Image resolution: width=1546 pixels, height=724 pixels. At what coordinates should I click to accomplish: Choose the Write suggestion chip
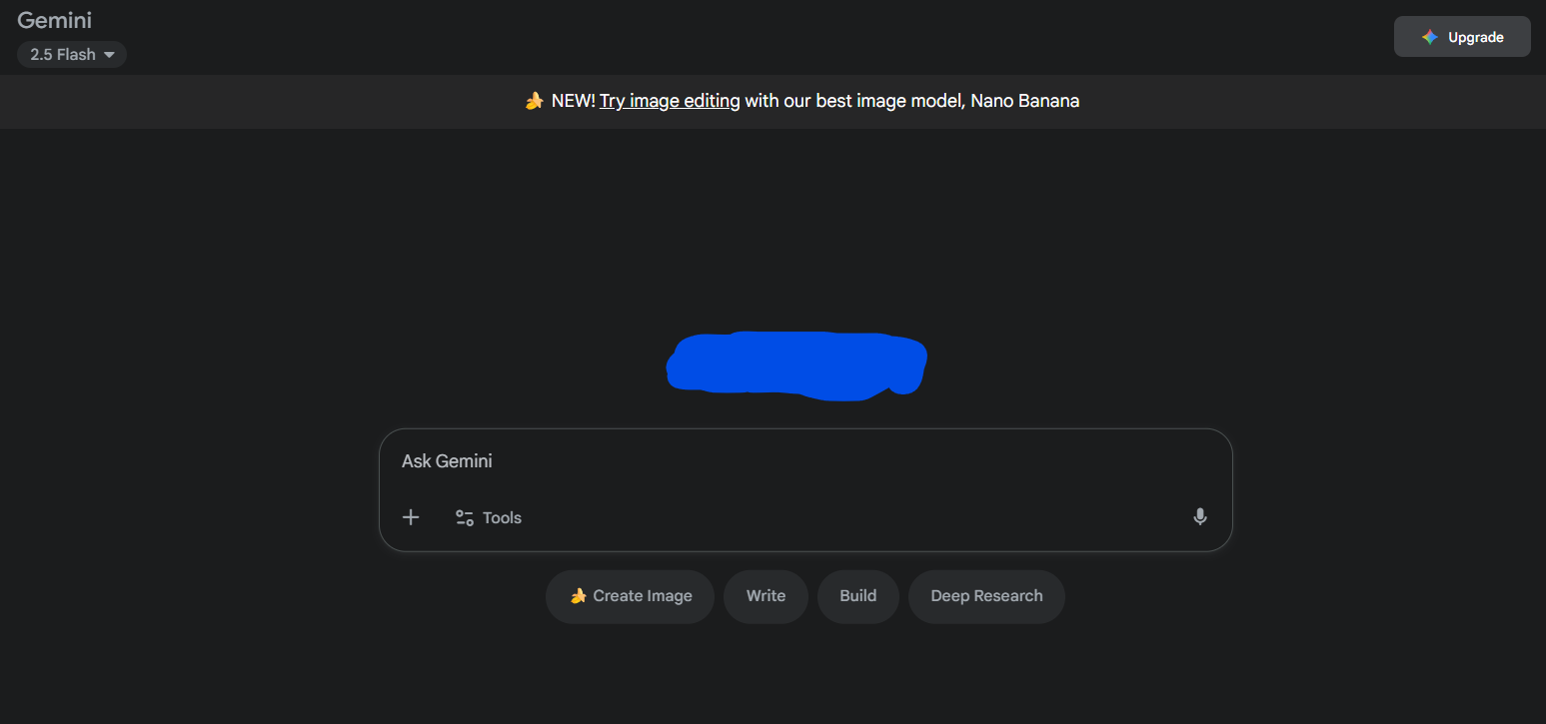(766, 596)
